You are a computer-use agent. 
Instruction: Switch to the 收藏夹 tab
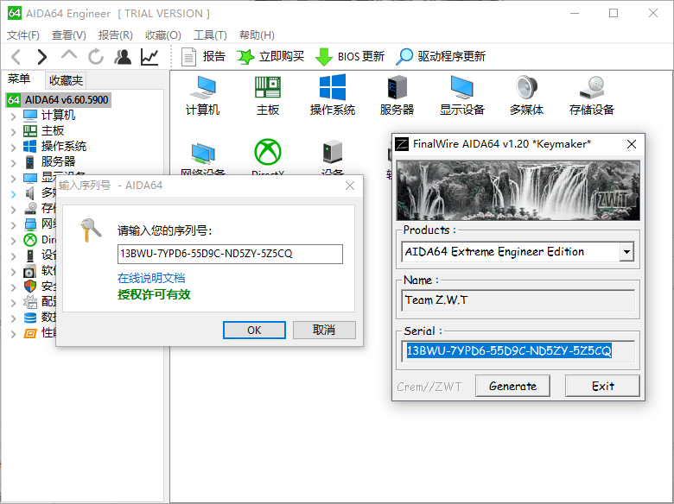tap(66, 80)
